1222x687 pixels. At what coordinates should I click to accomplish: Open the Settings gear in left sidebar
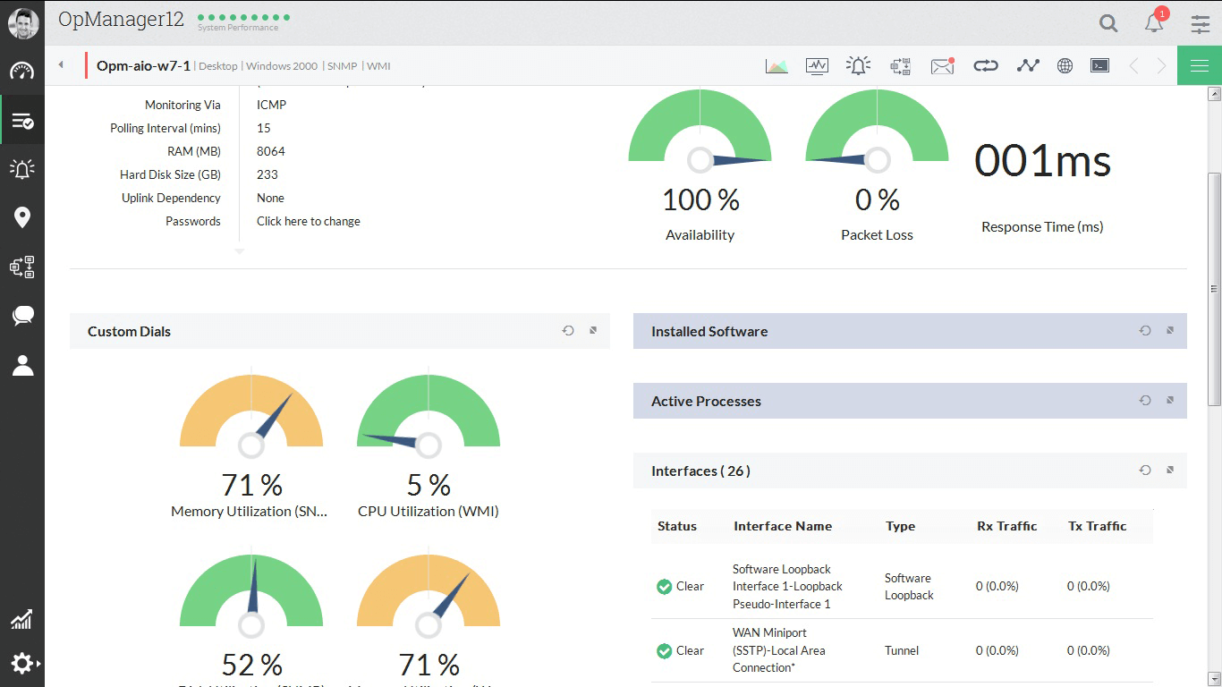tap(21, 663)
